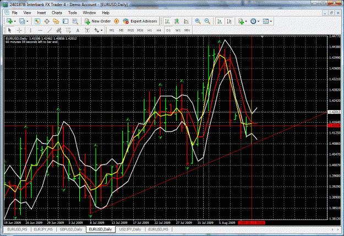Switch to the leftmost EURUSD,M5 chart tab

(17, 229)
